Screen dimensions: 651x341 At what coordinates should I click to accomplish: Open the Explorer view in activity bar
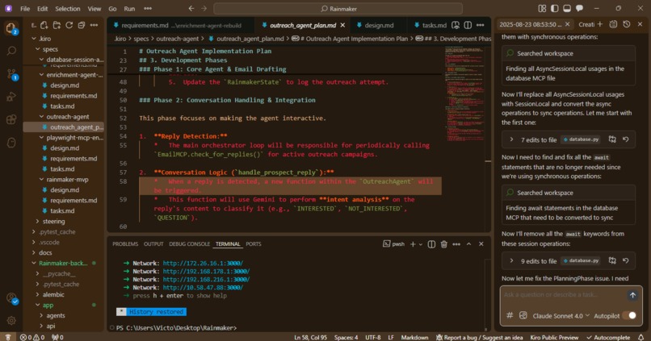[11, 27]
